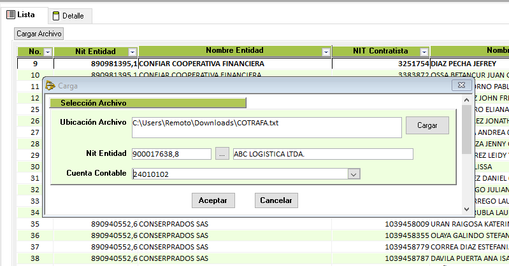Screen dimensions: 509x266
Task: Click the dialog scrollbar down arrow
Action: pyautogui.click(x=466, y=209)
